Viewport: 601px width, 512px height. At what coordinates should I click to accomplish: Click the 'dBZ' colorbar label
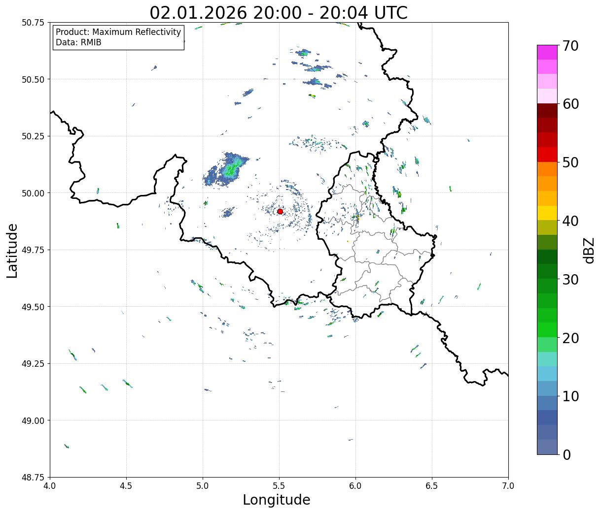tap(589, 250)
